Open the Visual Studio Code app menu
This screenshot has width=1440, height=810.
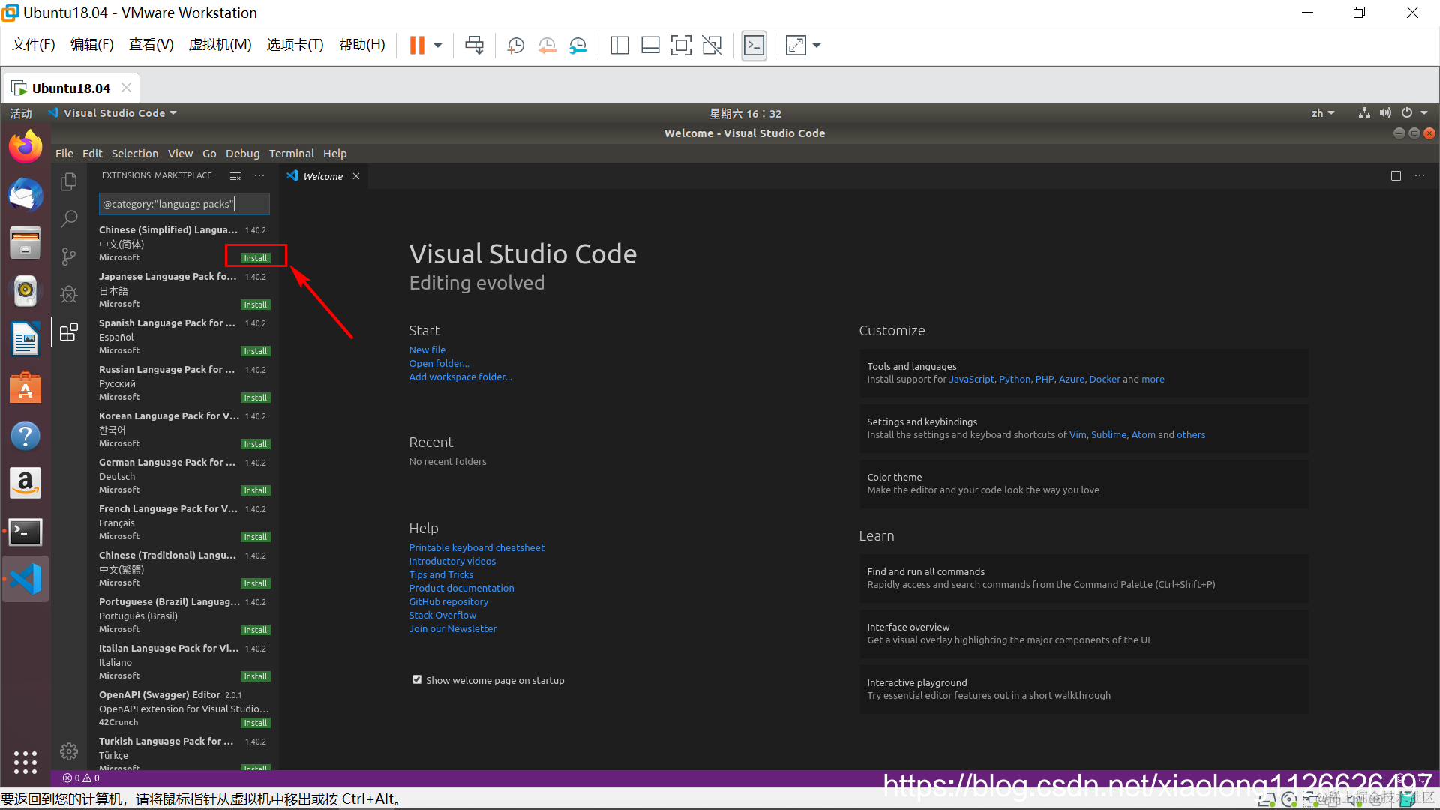(x=114, y=113)
